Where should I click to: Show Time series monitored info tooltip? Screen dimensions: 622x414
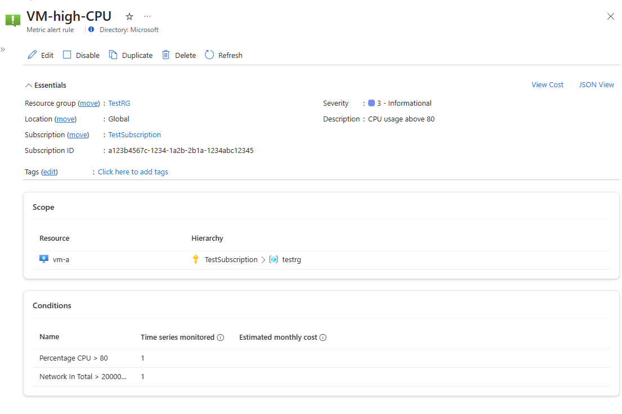(x=221, y=337)
